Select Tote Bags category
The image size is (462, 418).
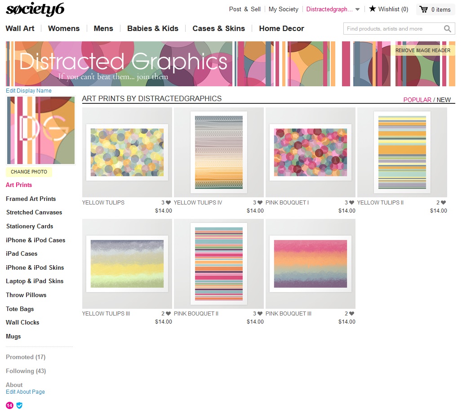(20, 309)
